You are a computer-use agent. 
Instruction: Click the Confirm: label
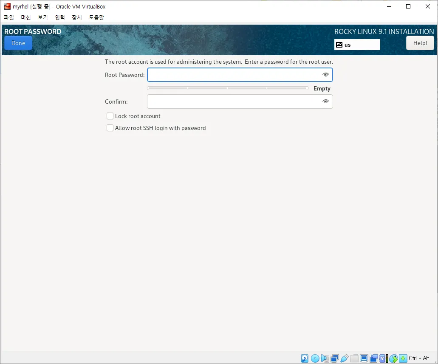(116, 102)
